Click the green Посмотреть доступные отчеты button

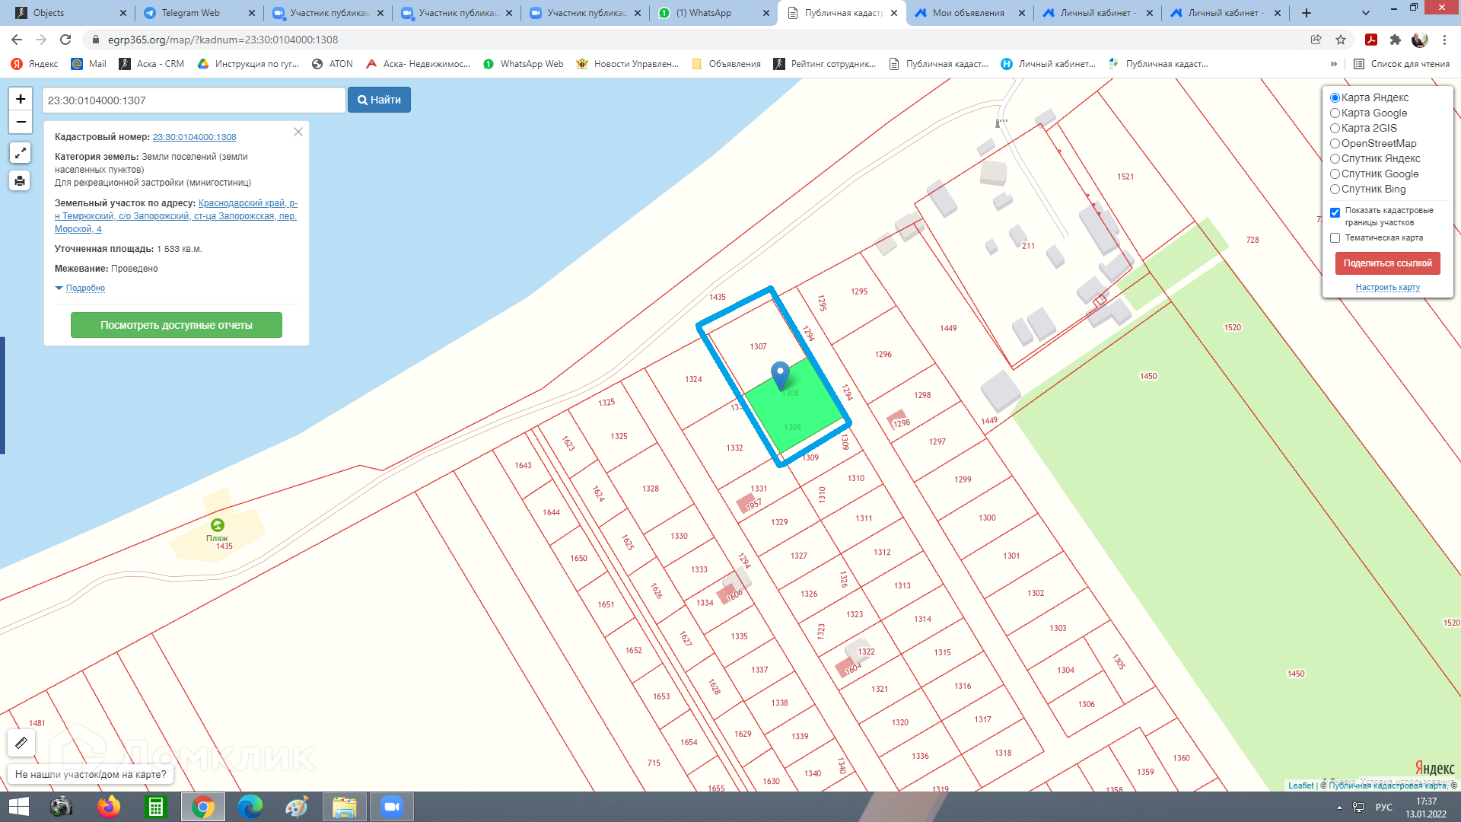pyautogui.click(x=177, y=325)
